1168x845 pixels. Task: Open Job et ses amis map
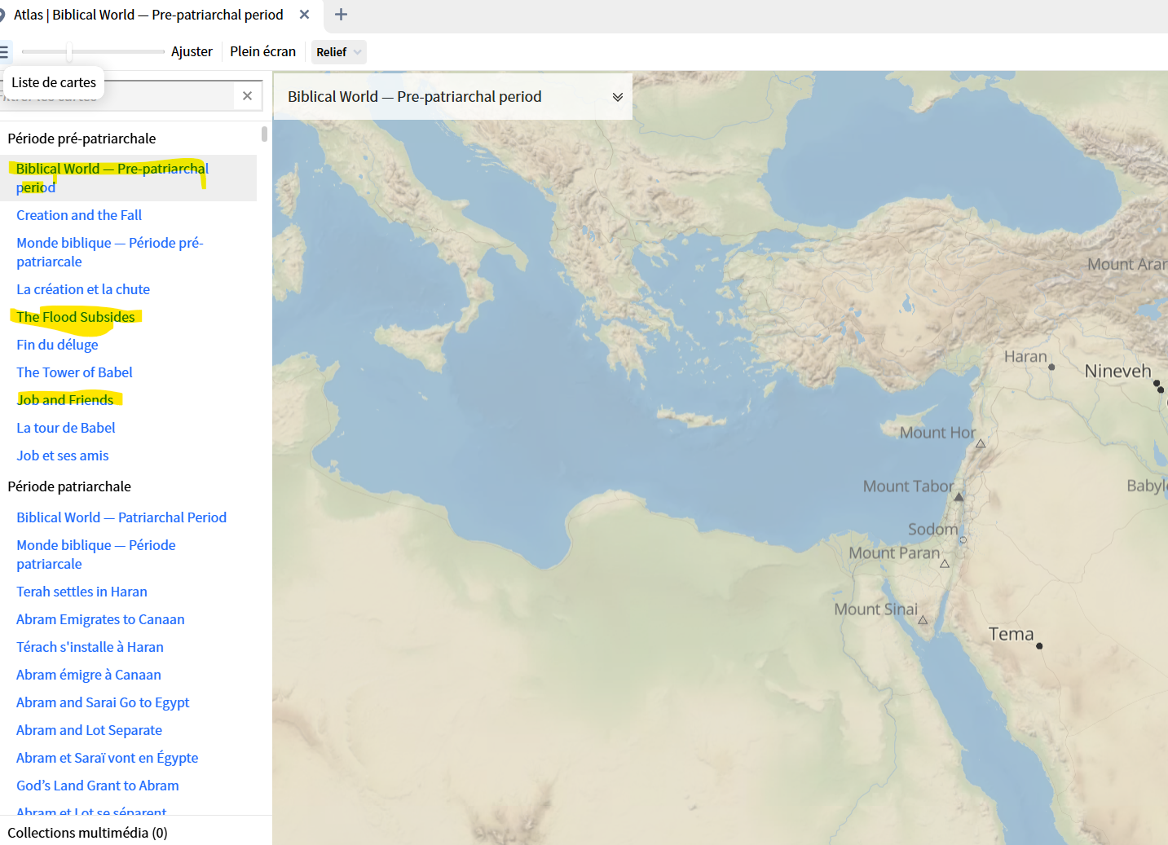click(63, 456)
